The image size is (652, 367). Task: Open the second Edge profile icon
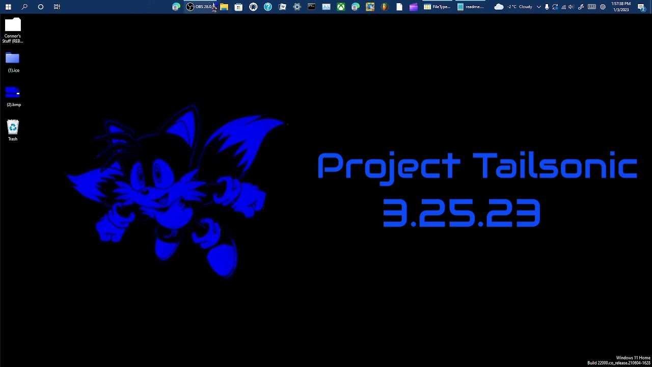pyautogui.click(x=356, y=7)
